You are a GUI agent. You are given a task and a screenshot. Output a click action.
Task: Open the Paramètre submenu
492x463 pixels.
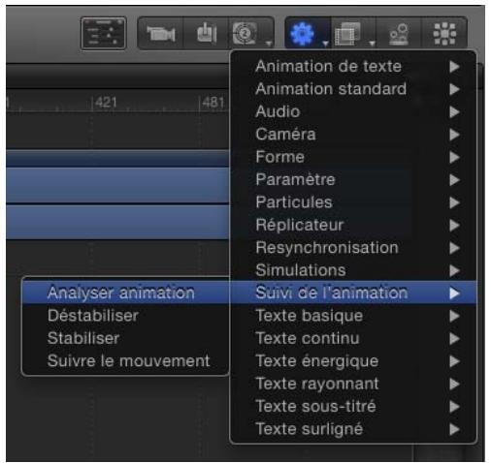pyautogui.click(x=353, y=180)
